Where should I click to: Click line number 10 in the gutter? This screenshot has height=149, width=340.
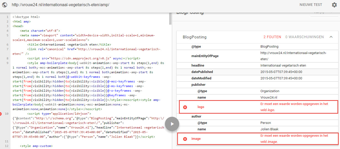7,114
